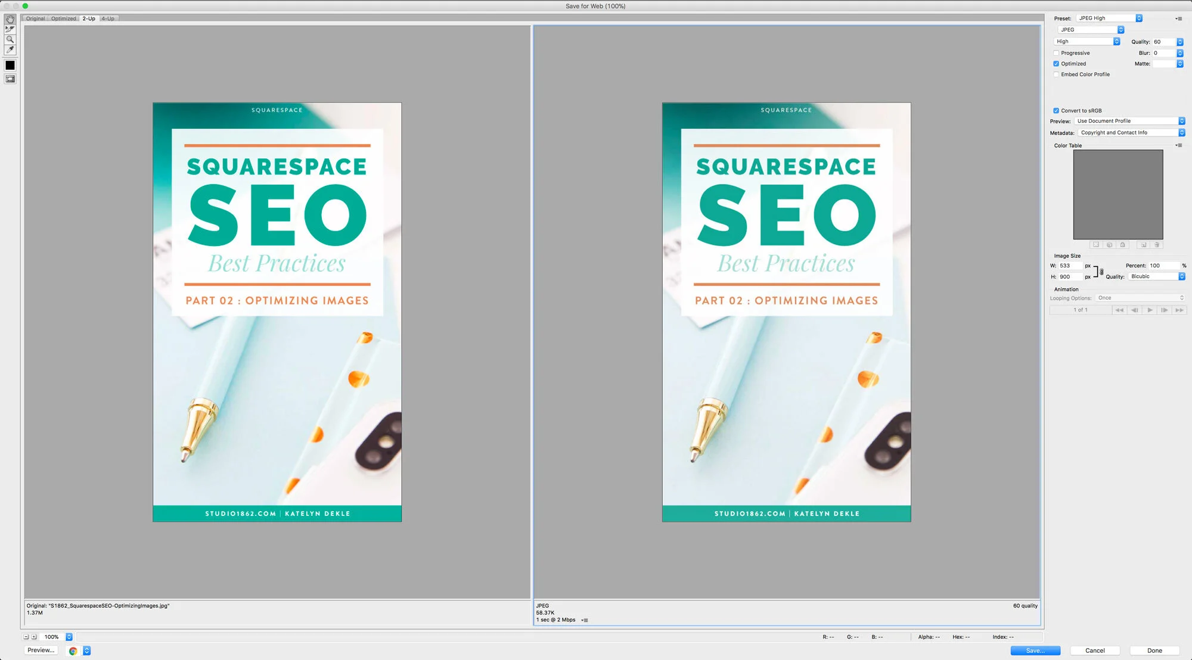Screen dimensions: 1192x660
Task: Click the image width input field
Action: 1070,266
